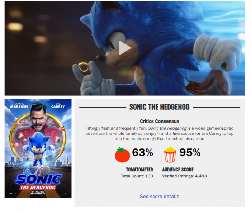
Task: Select the AUDIENCE SCORE label
Action: [178, 170]
